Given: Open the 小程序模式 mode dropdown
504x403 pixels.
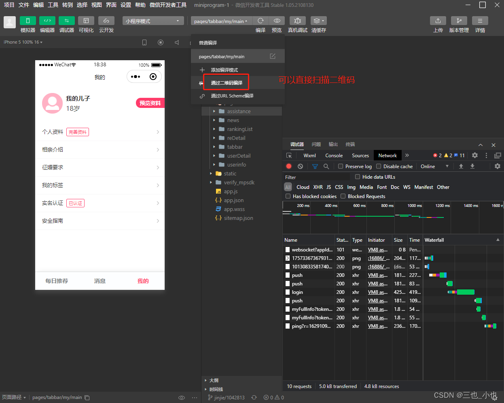Looking at the screenshot, I should (x=153, y=21).
